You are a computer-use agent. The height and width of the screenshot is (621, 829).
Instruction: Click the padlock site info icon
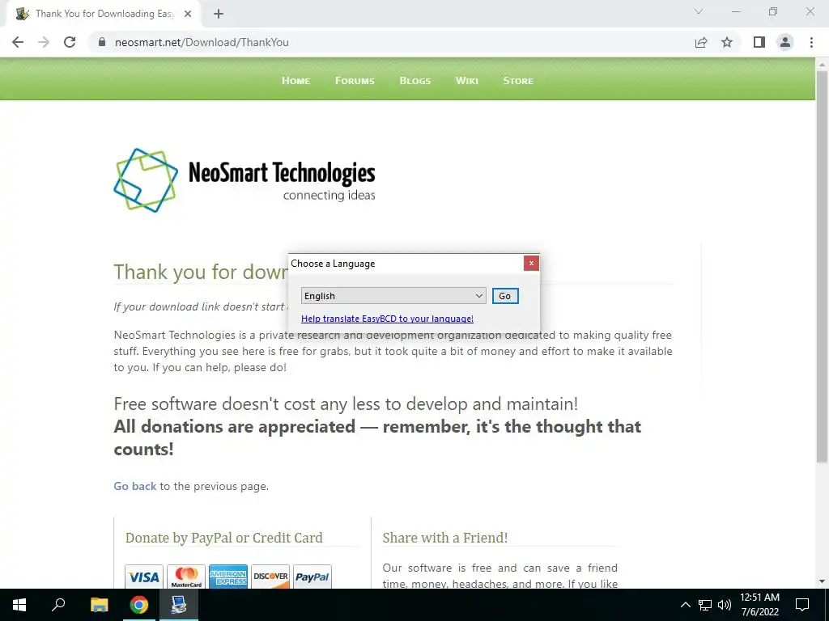(x=102, y=42)
